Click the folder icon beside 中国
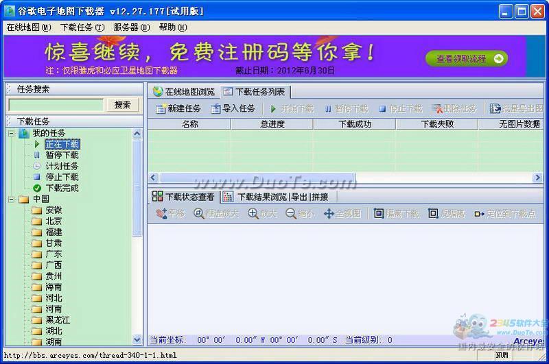 [x=24, y=199]
